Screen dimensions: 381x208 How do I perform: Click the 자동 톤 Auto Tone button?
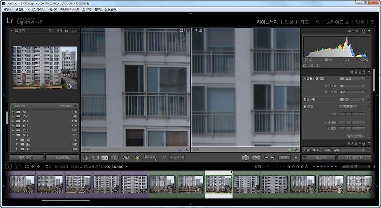[348, 107]
